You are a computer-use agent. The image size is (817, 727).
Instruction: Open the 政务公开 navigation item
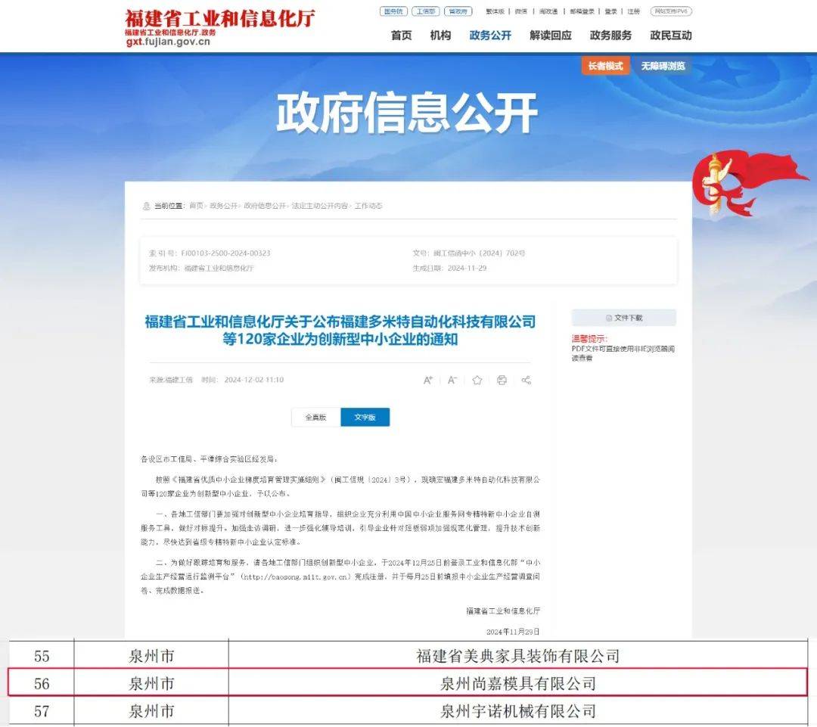pyautogui.click(x=490, y=36)
